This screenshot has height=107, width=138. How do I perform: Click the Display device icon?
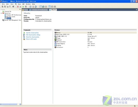pyautogui.click(x=55, y=45)
